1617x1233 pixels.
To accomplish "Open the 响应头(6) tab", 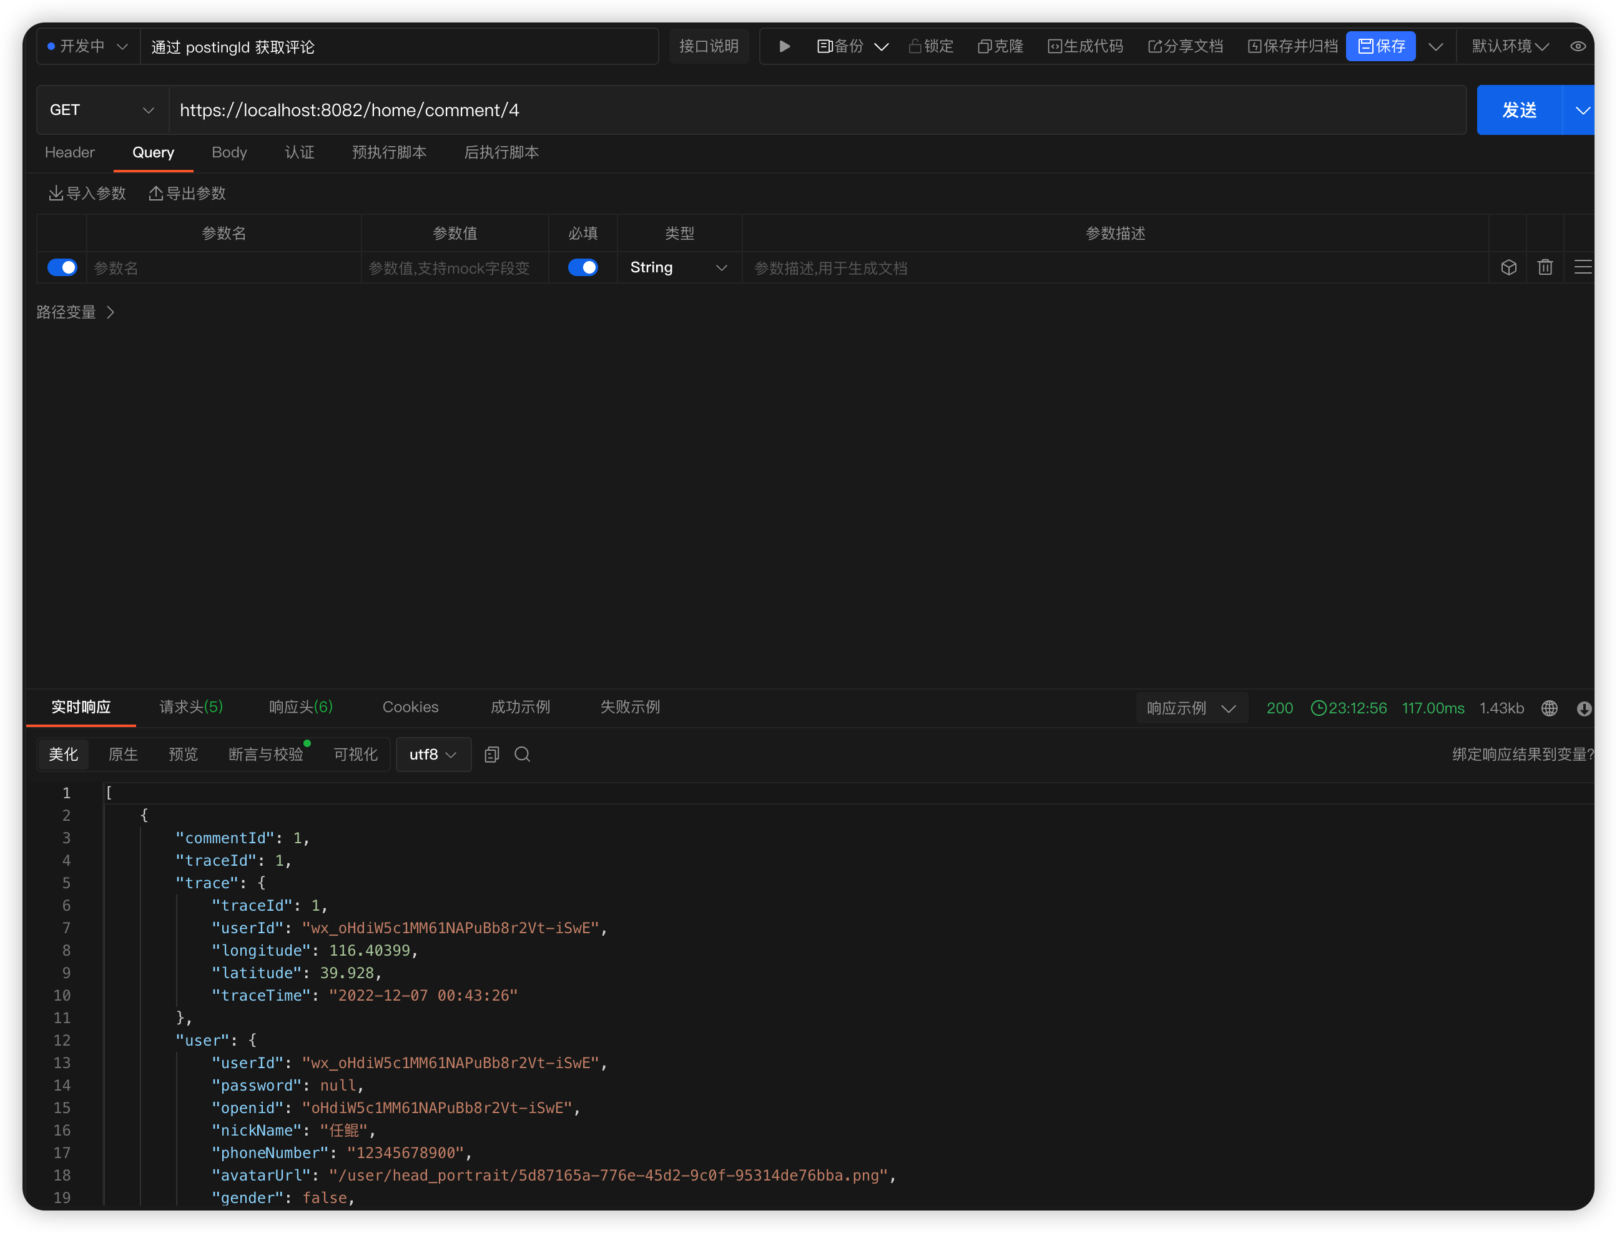I will tap(301, 707).
